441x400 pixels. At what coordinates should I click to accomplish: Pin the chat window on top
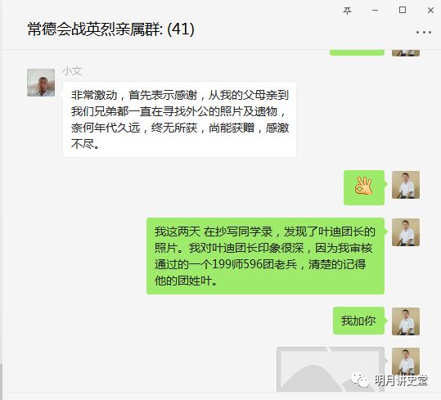pos(347,11)
